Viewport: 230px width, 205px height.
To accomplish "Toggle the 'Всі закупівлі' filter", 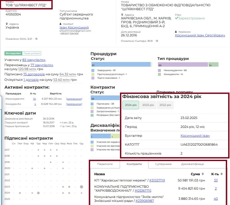I will click(x=13, y=53).
